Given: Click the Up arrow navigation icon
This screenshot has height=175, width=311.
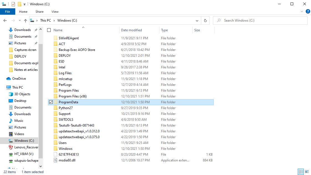Looking at the screenshot, I should [26, 20].
